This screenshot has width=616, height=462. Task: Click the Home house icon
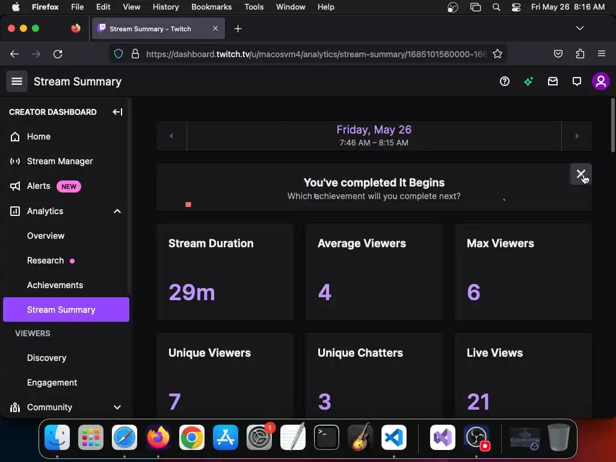tap(15, 137)
